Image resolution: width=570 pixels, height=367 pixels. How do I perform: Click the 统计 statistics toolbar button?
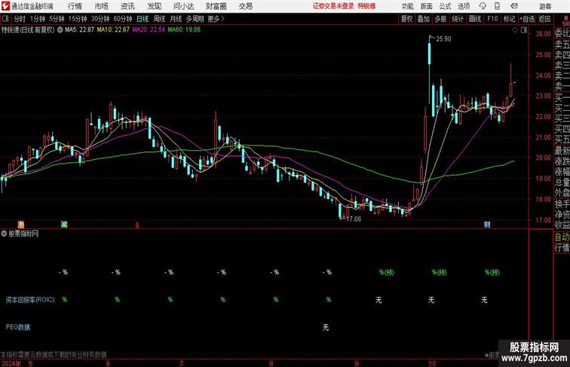pos(458,19)
